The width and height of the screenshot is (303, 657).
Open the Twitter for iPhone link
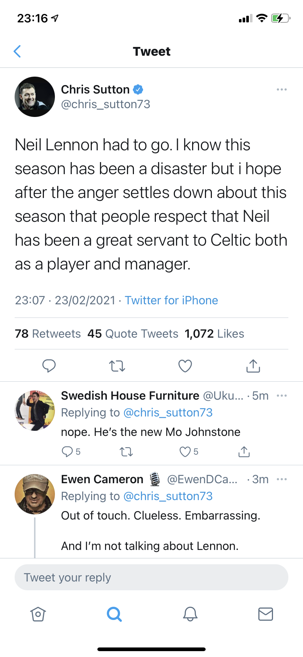tap(171, 300)
